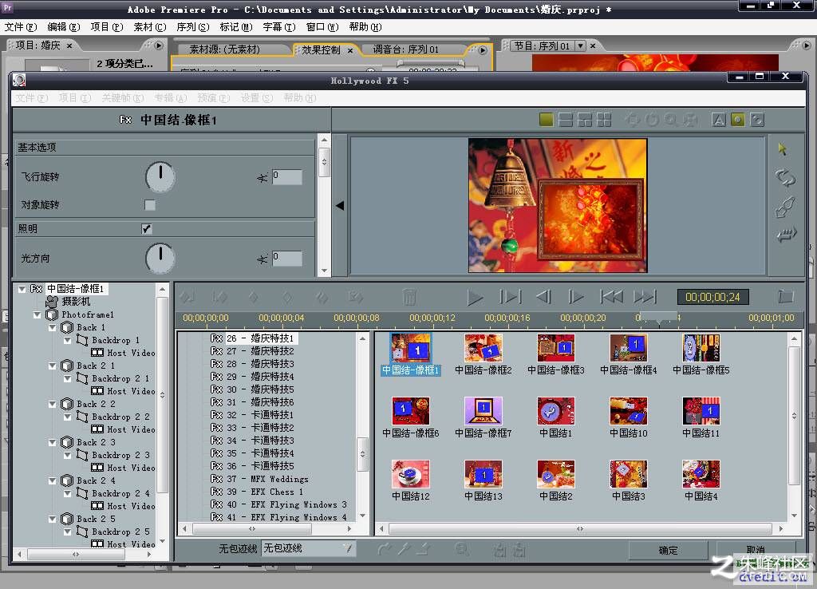Click the 确定 OK button

tap(669, 550)
